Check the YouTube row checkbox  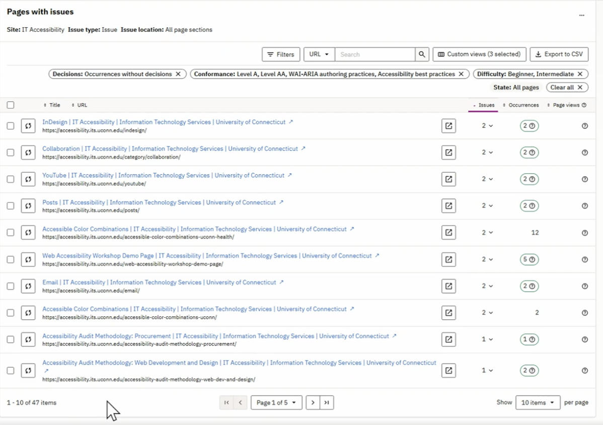point(11,179)
